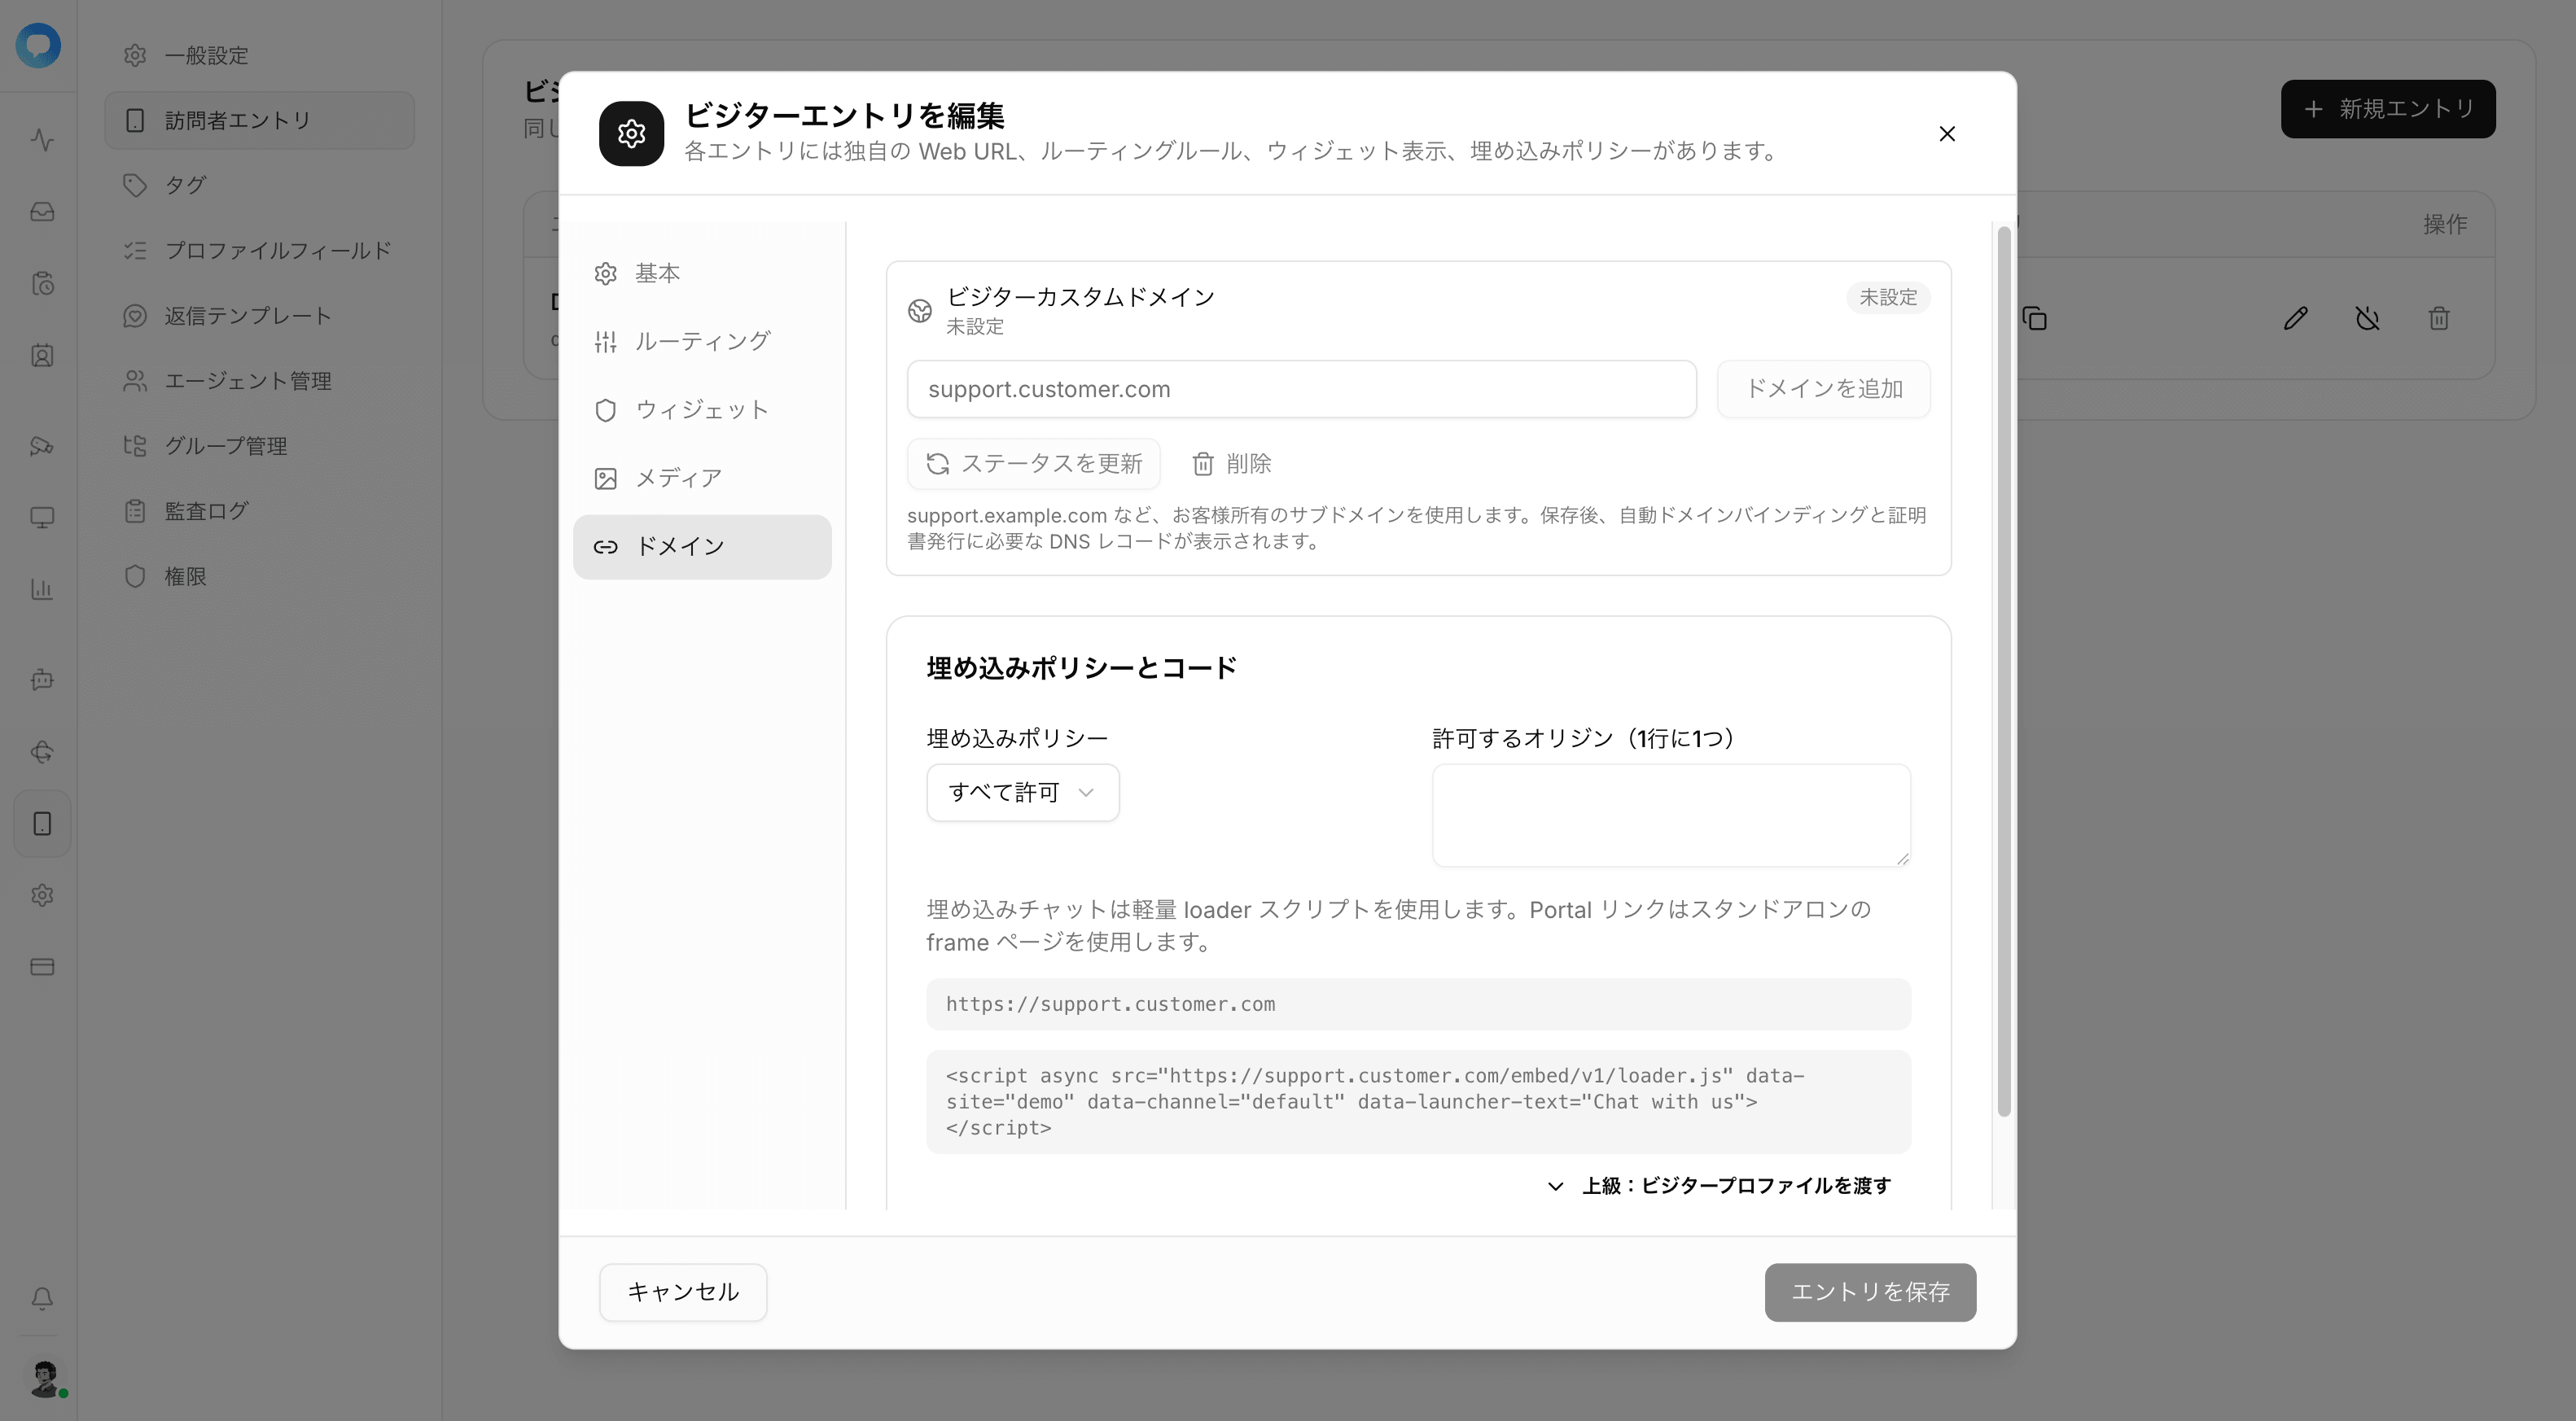Open the bar chart reports icon
2576x1421 pixels.
click(42, 589)
